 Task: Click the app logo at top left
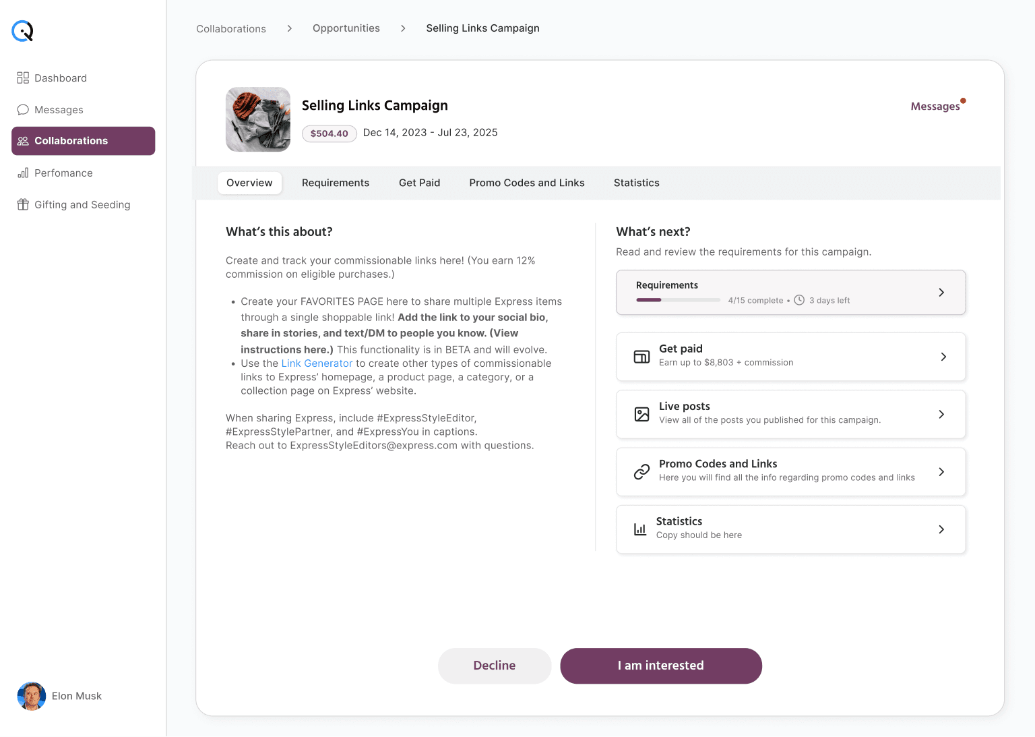22,31
